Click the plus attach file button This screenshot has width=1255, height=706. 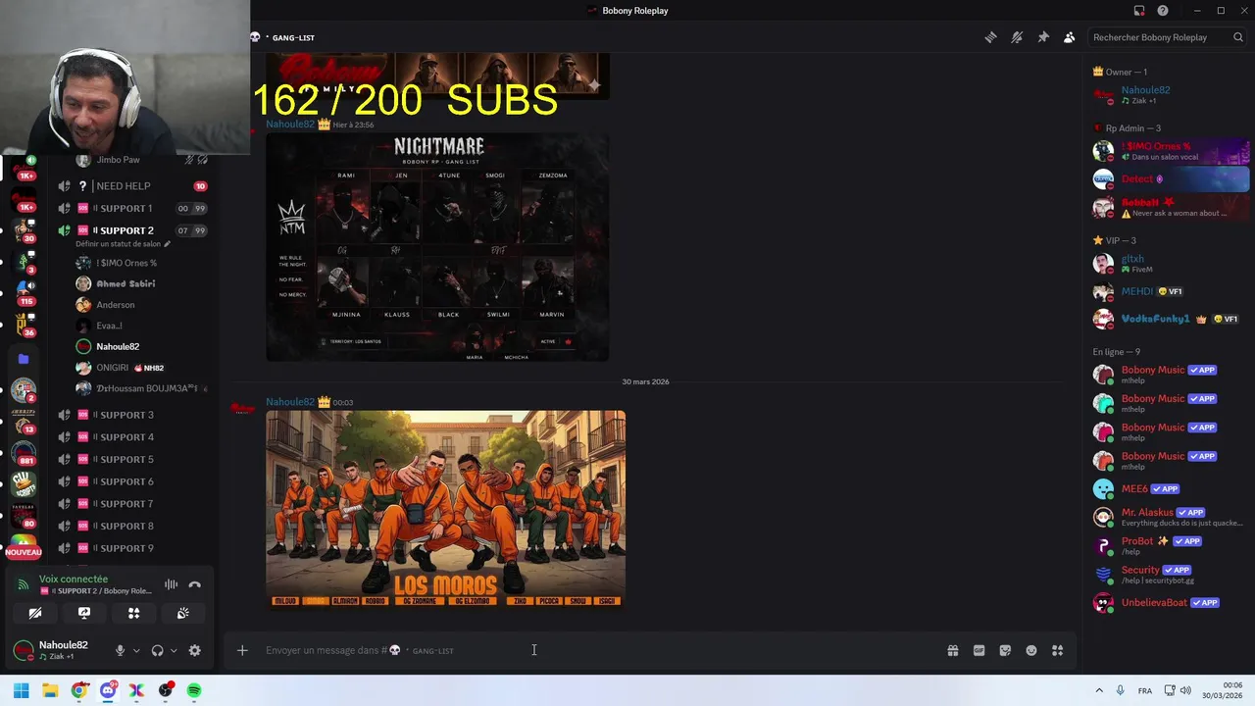242,650
